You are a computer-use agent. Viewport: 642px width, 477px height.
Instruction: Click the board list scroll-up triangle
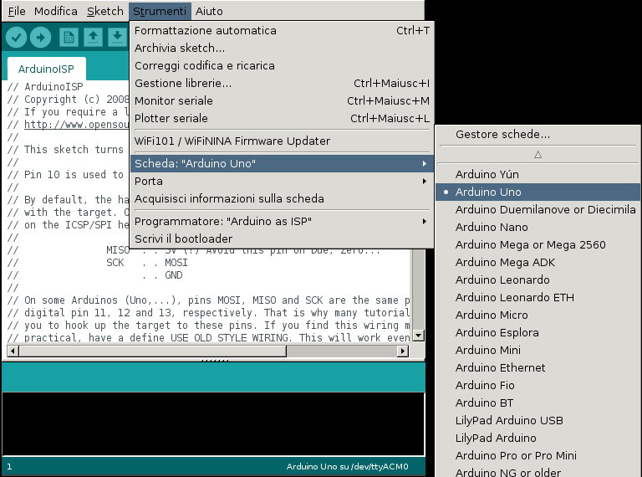click(x=538, y=155)
